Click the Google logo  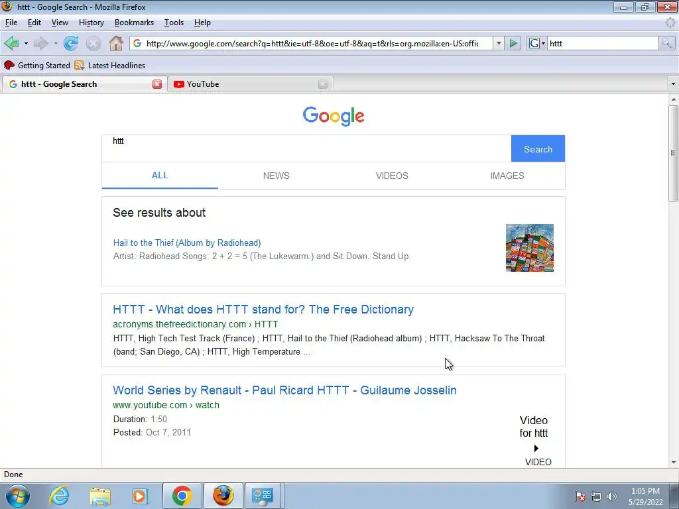[x=334, y=116]
